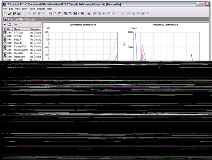Uncheck profile F Outside Lights checkbox
Screen dimensions: 212x160
tap(5, 50)
